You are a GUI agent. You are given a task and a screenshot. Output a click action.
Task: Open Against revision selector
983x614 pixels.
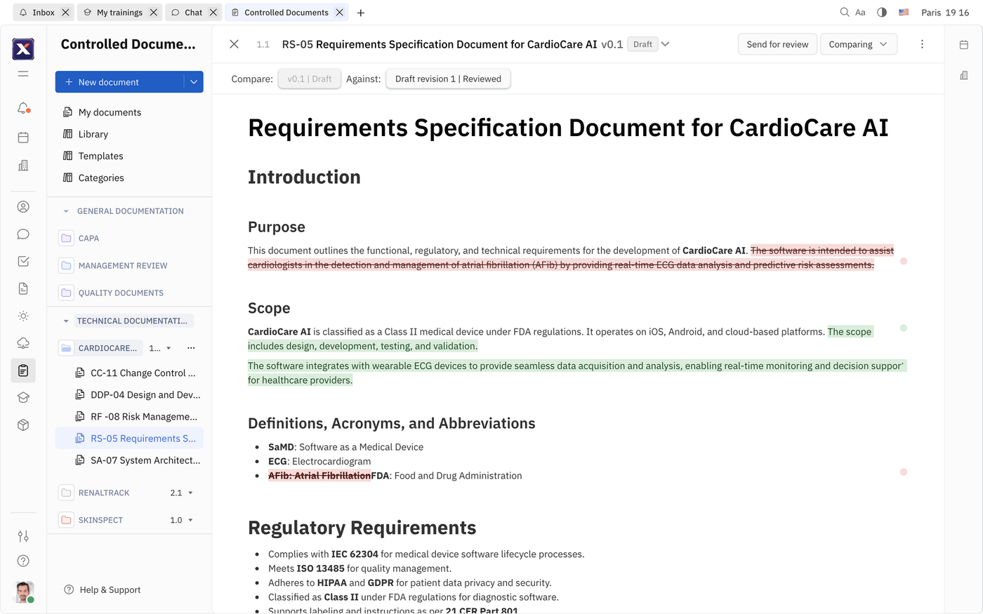click(448, 79)
